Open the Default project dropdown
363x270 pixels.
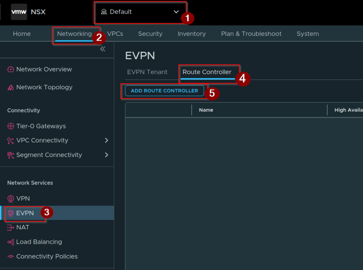point(140,12)
